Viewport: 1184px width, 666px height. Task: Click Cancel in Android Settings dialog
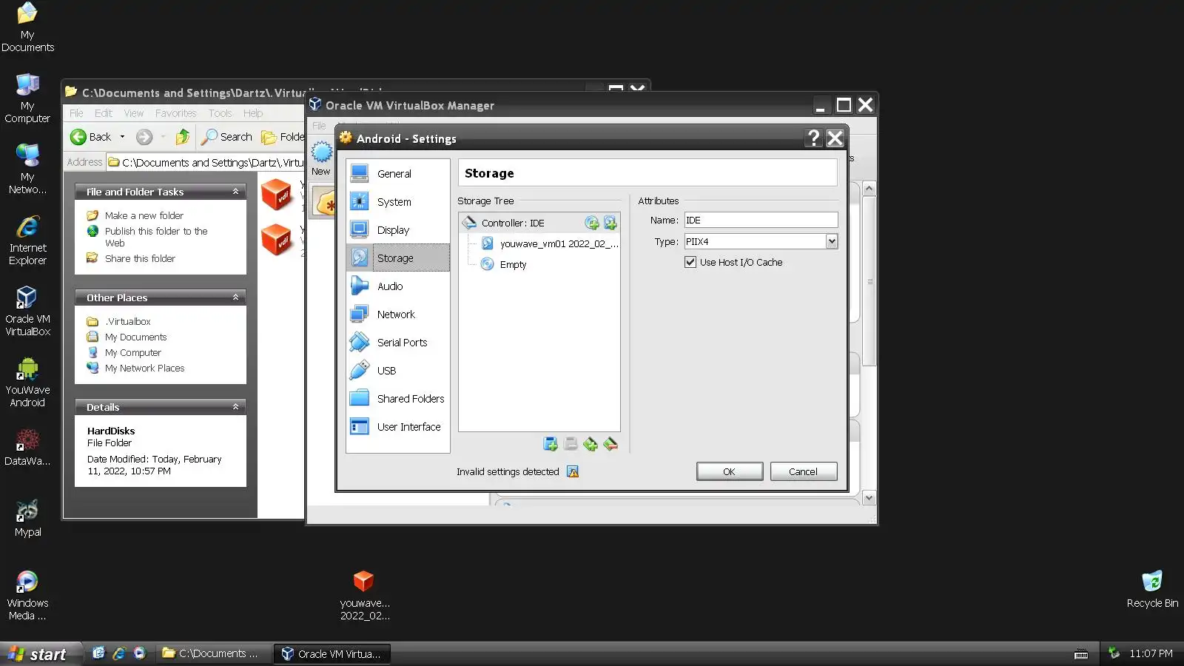[804, 471]
